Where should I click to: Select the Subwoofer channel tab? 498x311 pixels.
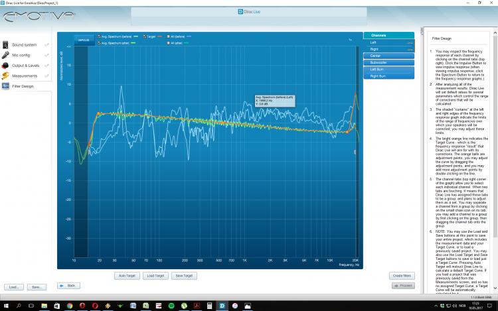point(388,62)
